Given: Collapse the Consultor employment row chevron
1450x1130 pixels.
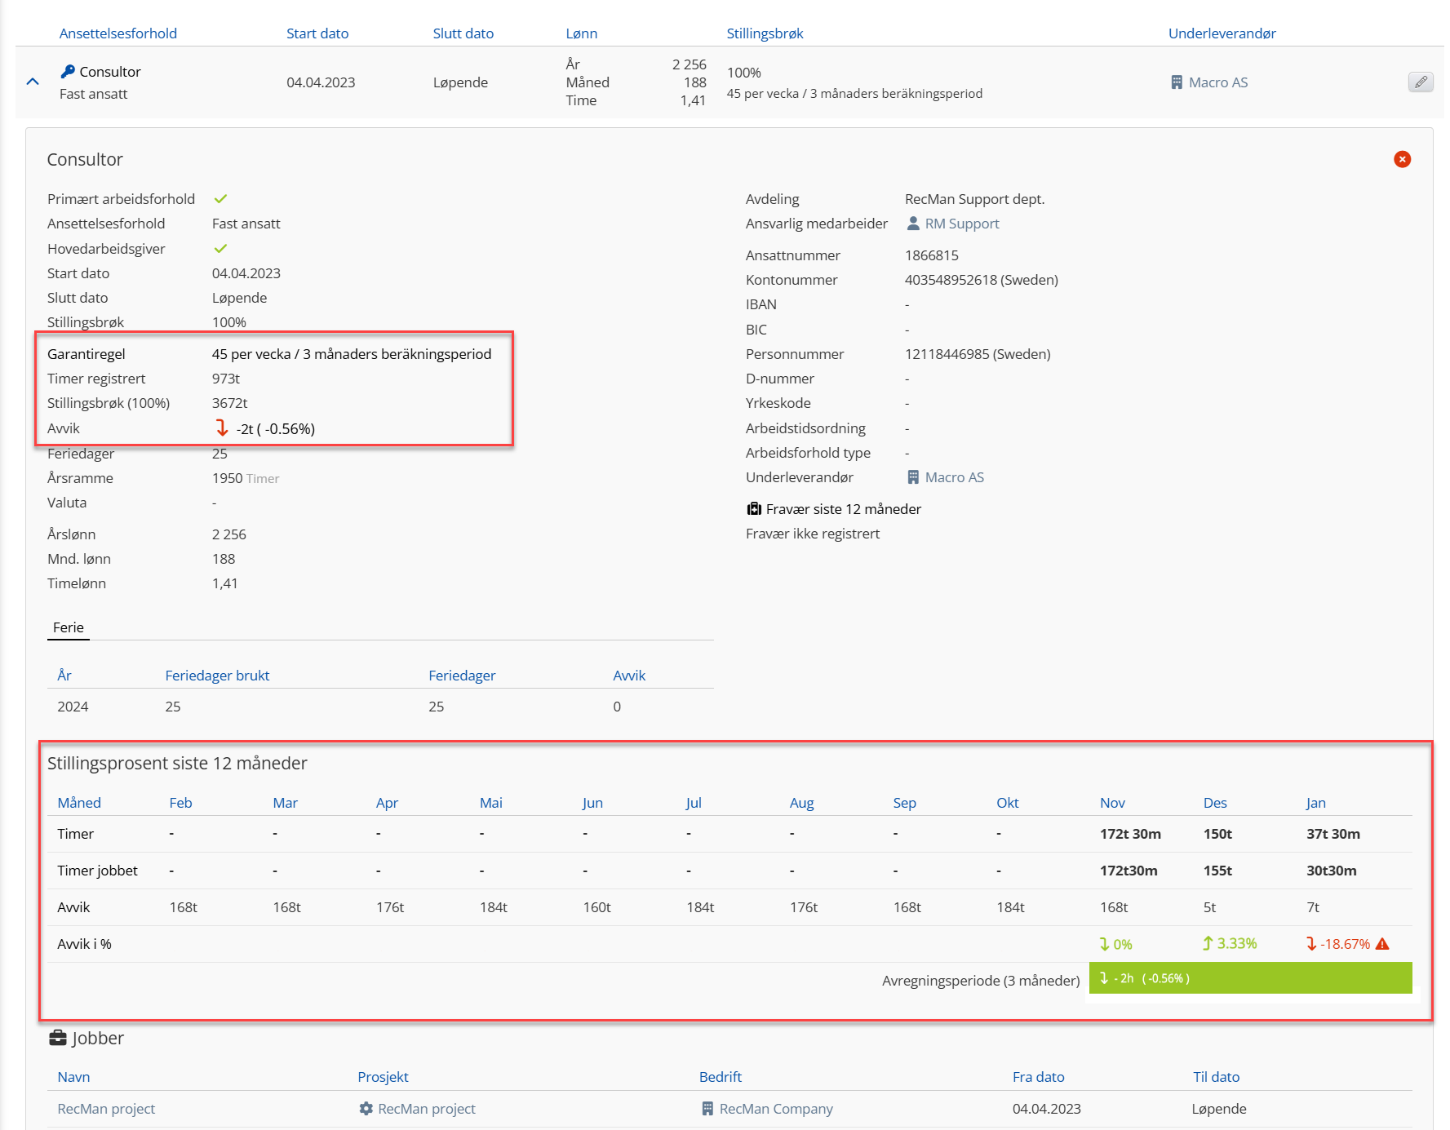Looking at the screenshot, I should (33, 82).
